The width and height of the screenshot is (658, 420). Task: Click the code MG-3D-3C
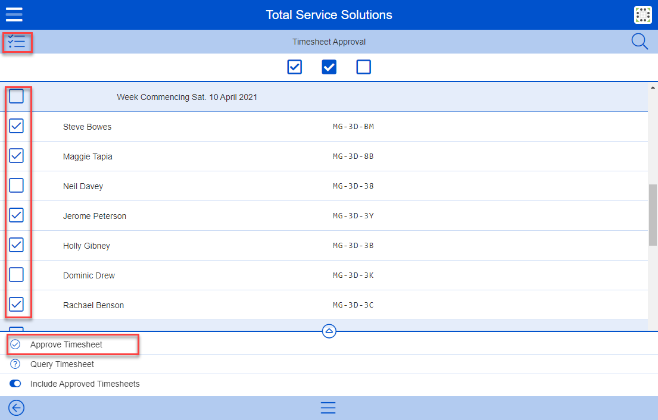pyautogui.click(x=353, y=305)
